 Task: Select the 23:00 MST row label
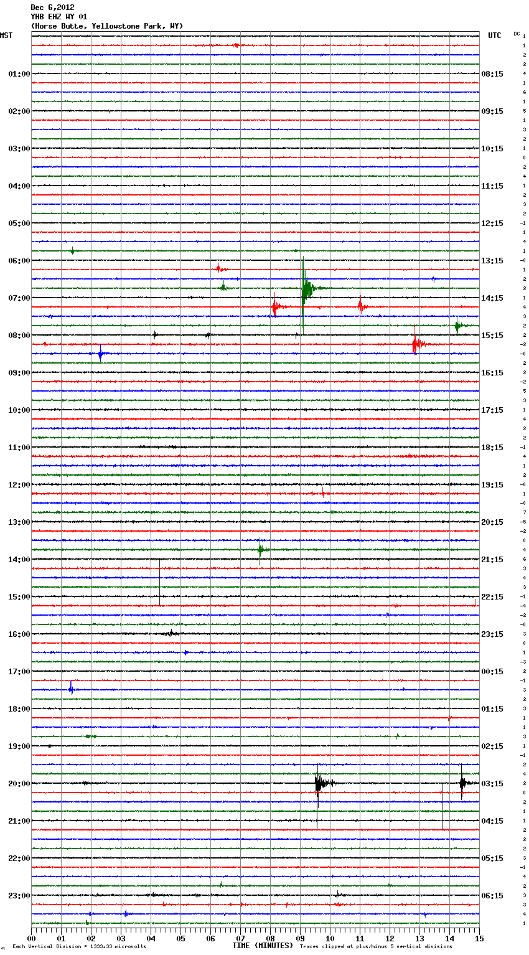(19, 896)
